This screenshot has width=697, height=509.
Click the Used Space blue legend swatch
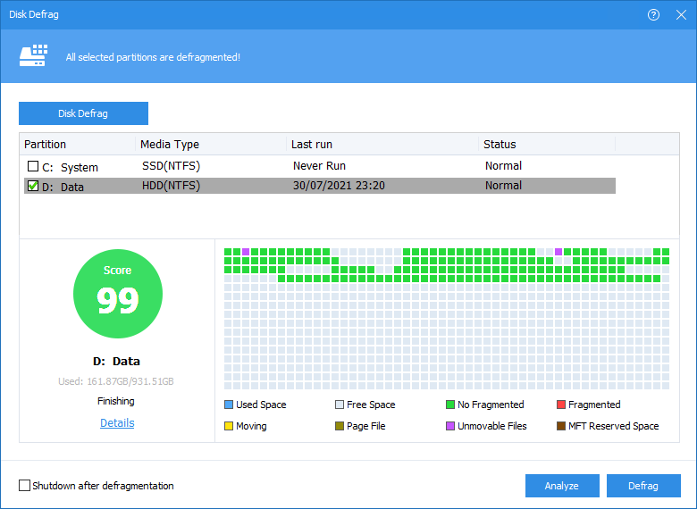coord(229,405)
